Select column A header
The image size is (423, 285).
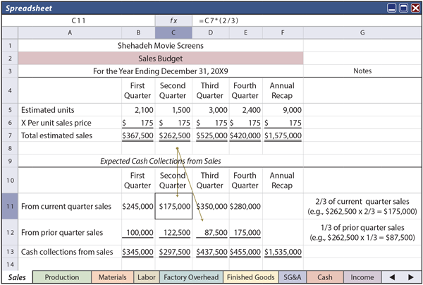(70, 32)
